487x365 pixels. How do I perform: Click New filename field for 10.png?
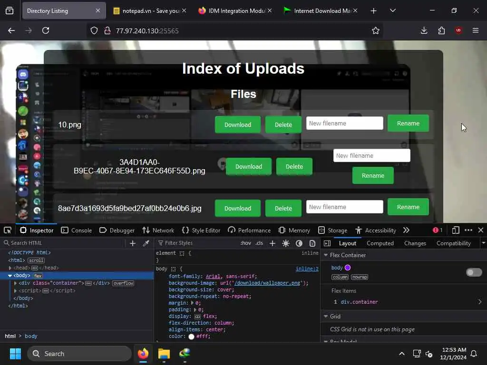click(344, 123)
